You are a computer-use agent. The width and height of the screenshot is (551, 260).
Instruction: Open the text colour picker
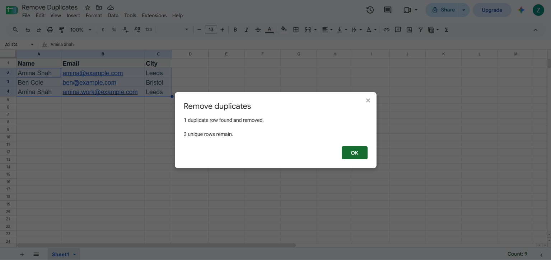tap(270, 30)
